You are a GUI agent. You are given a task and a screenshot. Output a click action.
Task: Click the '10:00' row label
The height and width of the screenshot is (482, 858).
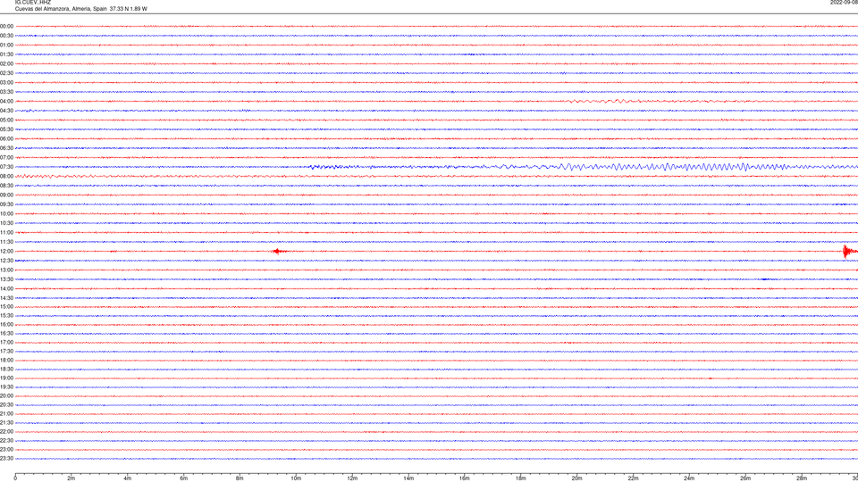coord(6,213)
